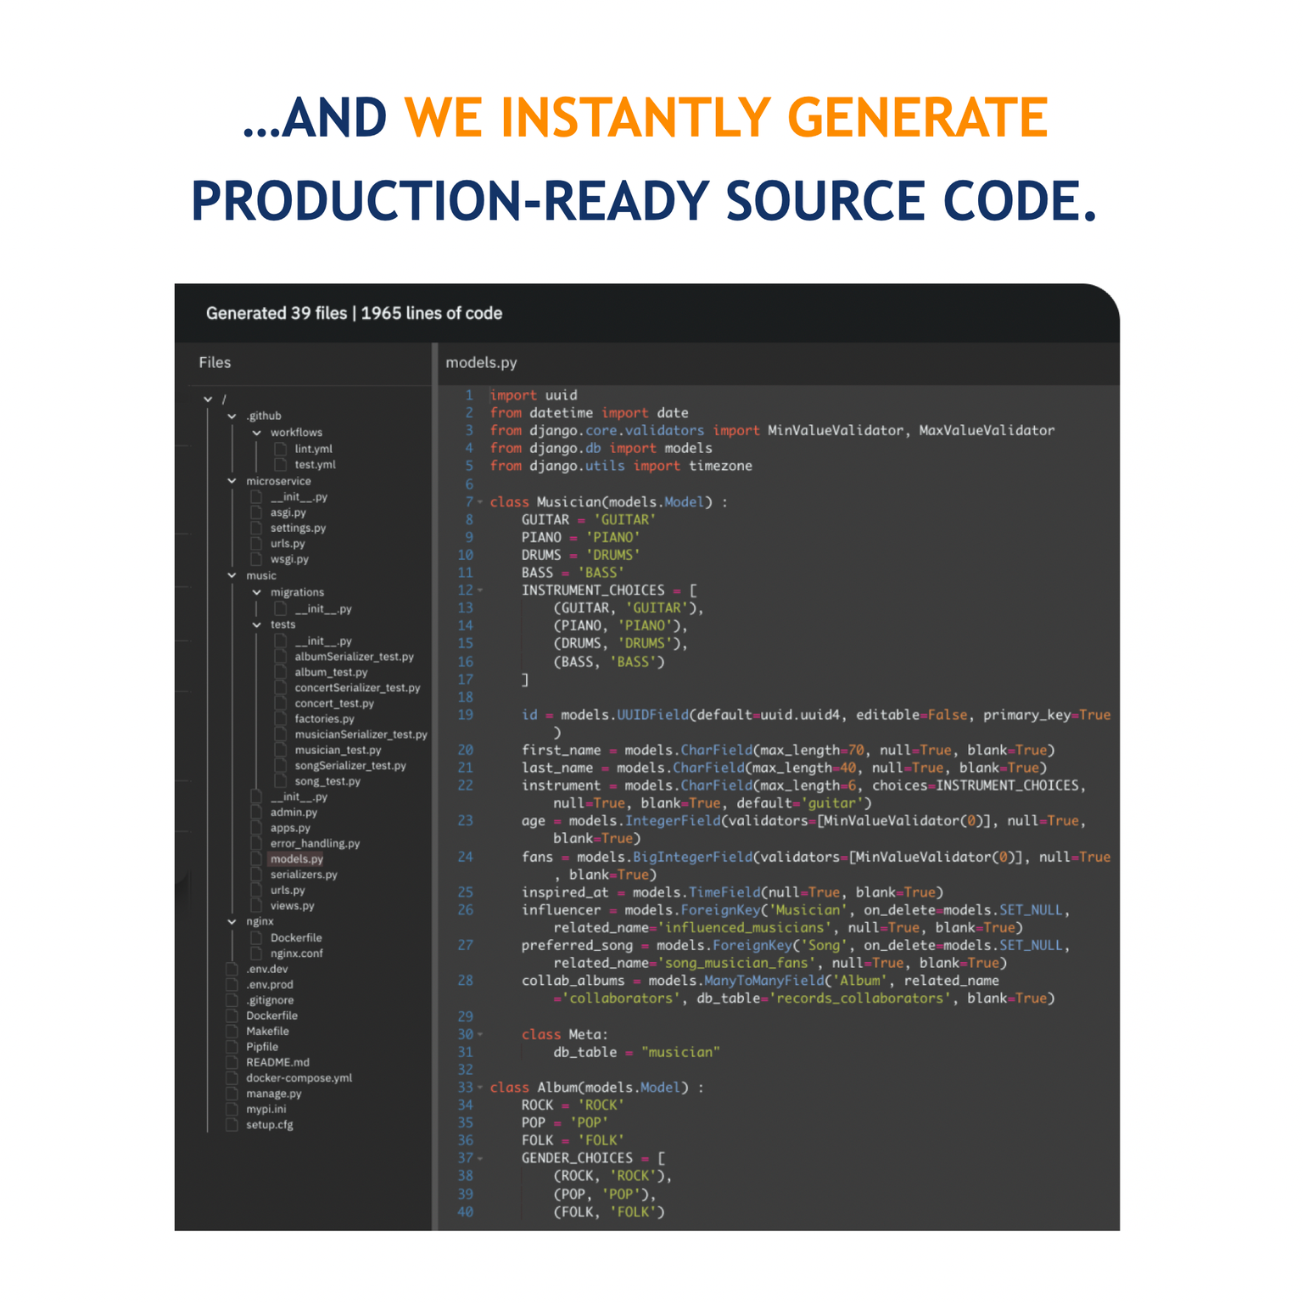
Task: Open models.py in the file tree
Action: click(x=297, y=859)
